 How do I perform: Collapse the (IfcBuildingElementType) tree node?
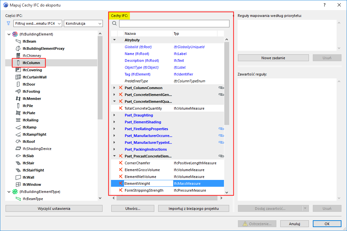tap(9, 192)
